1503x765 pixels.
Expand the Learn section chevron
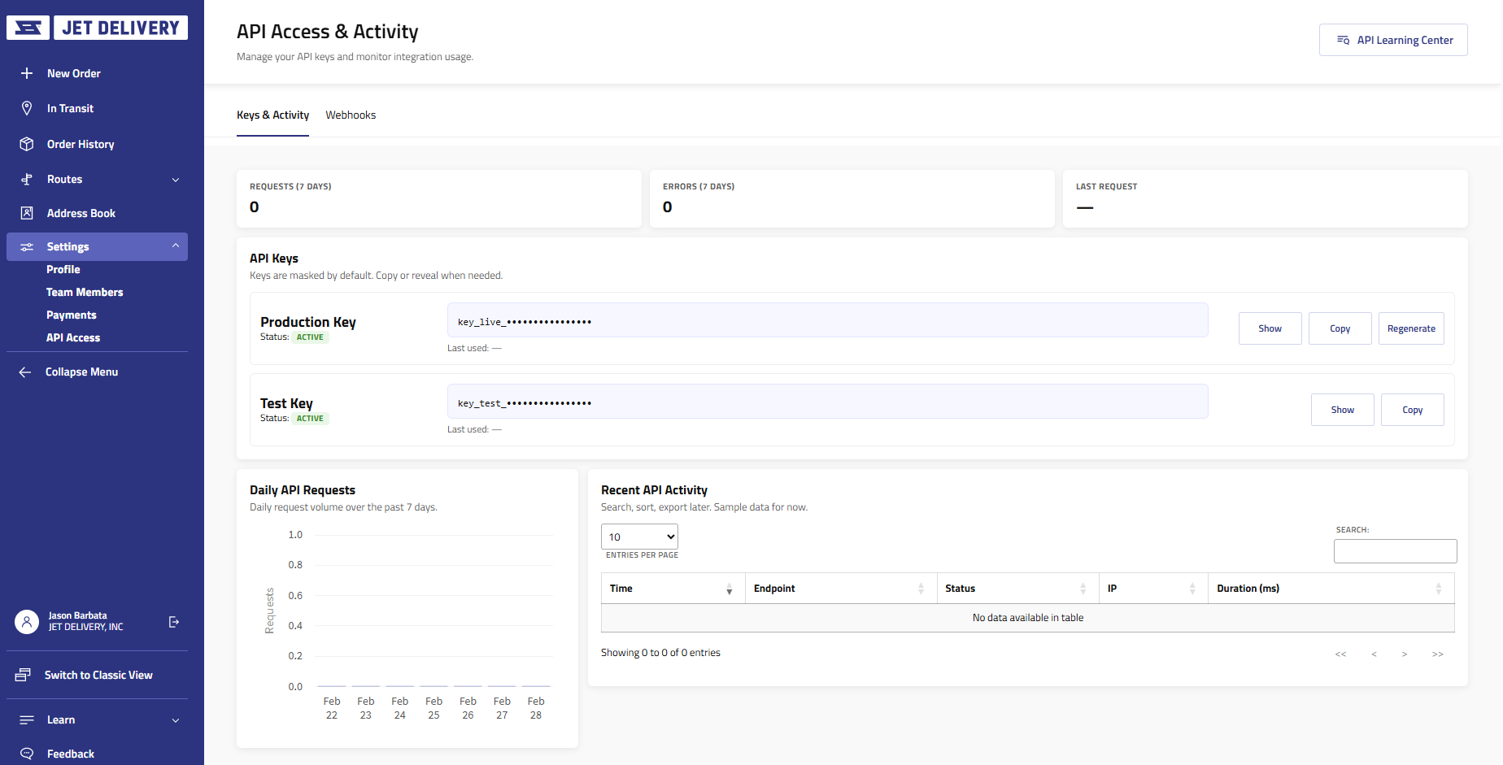(x=176, y=720)
